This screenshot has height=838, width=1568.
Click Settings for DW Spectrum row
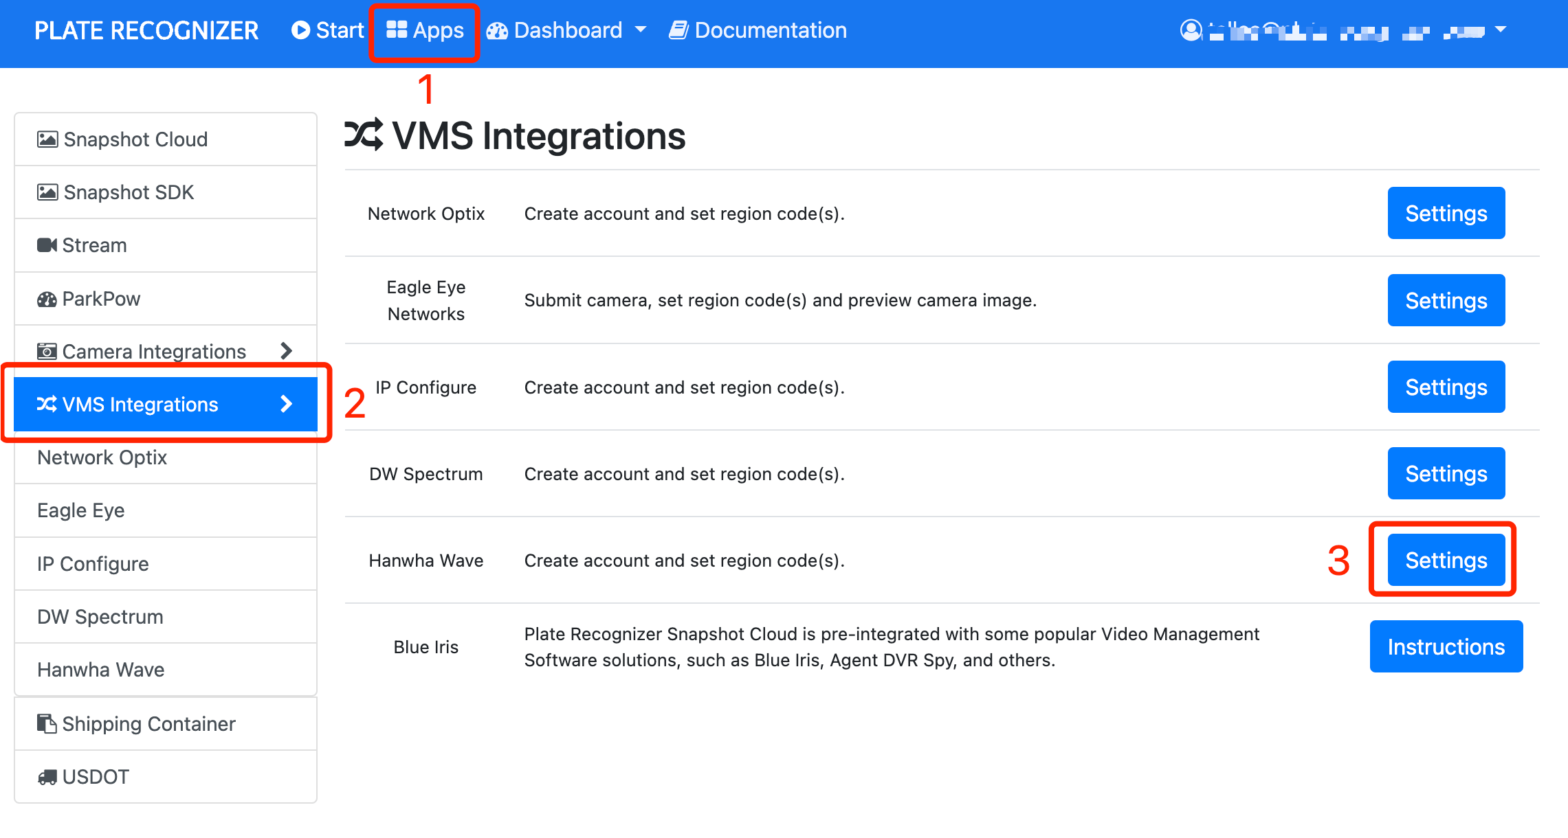(1446, 473)
